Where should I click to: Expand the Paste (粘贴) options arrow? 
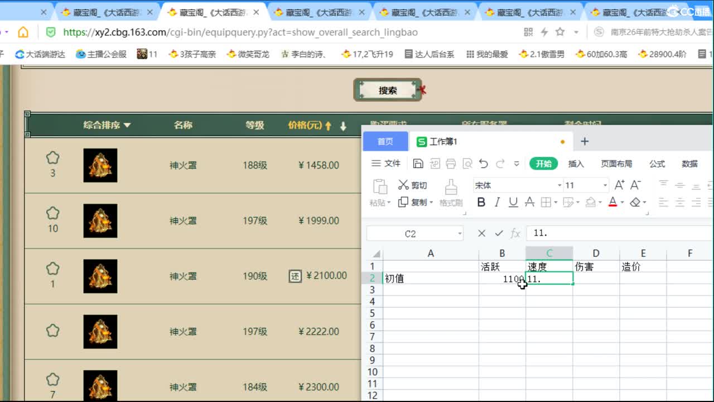[x=388, y=203]
